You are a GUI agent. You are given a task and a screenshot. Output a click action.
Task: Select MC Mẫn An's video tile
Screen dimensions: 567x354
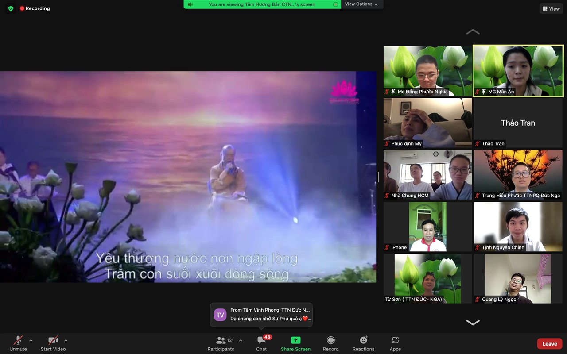coord(518,70)
